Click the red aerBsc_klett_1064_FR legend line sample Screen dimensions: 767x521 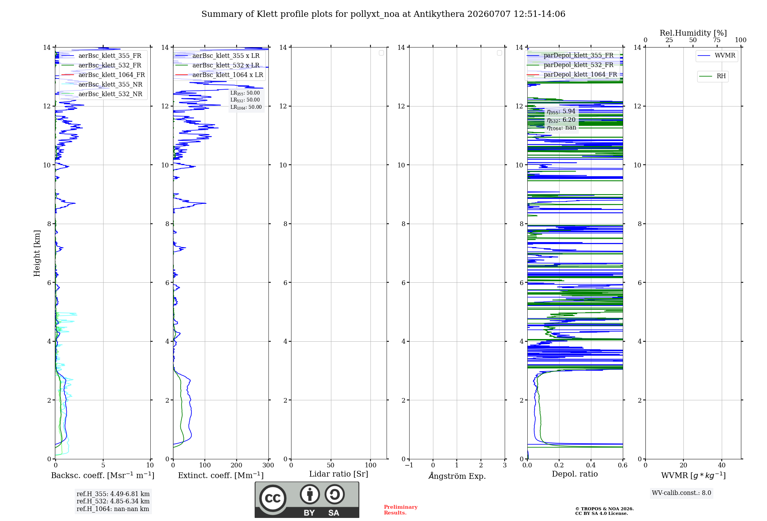coord(67,75)
